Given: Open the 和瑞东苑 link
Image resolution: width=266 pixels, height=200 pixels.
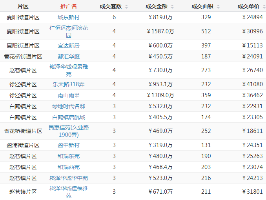Looking at the screenshot, I should 69,156.
